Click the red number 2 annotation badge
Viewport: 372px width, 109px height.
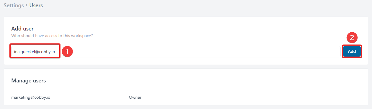coord(352,38)
